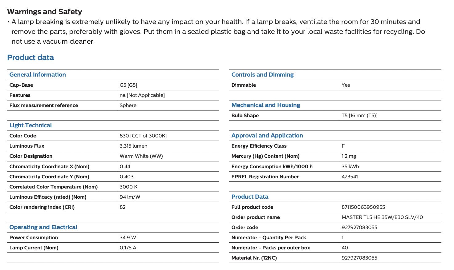Select the Color Code value 830
This screenshot has height=270, width=454.
(143, 136)
